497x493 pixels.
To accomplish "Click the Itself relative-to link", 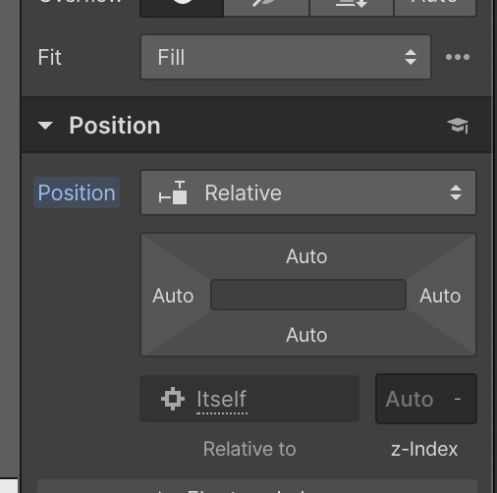I will point(222,399).
